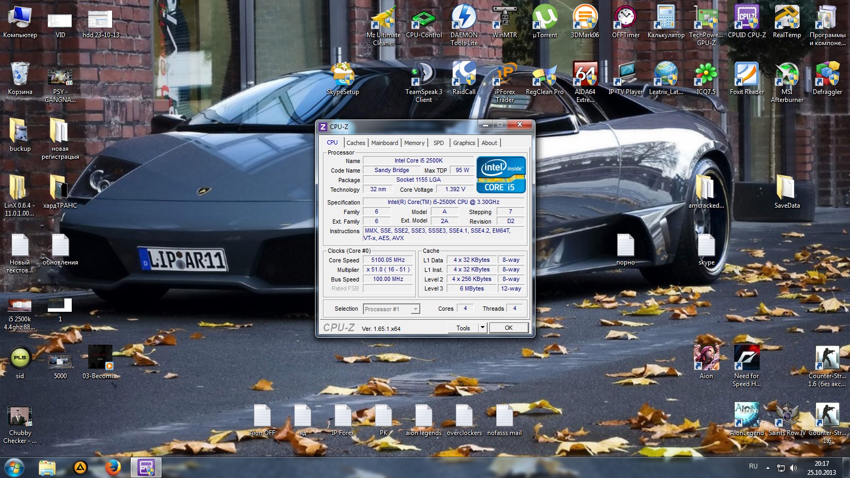Image resolution: width=850 pixels, height=478 pixels.
Task: Open the RaidCall desktop icon
Action: click(464, 79)
